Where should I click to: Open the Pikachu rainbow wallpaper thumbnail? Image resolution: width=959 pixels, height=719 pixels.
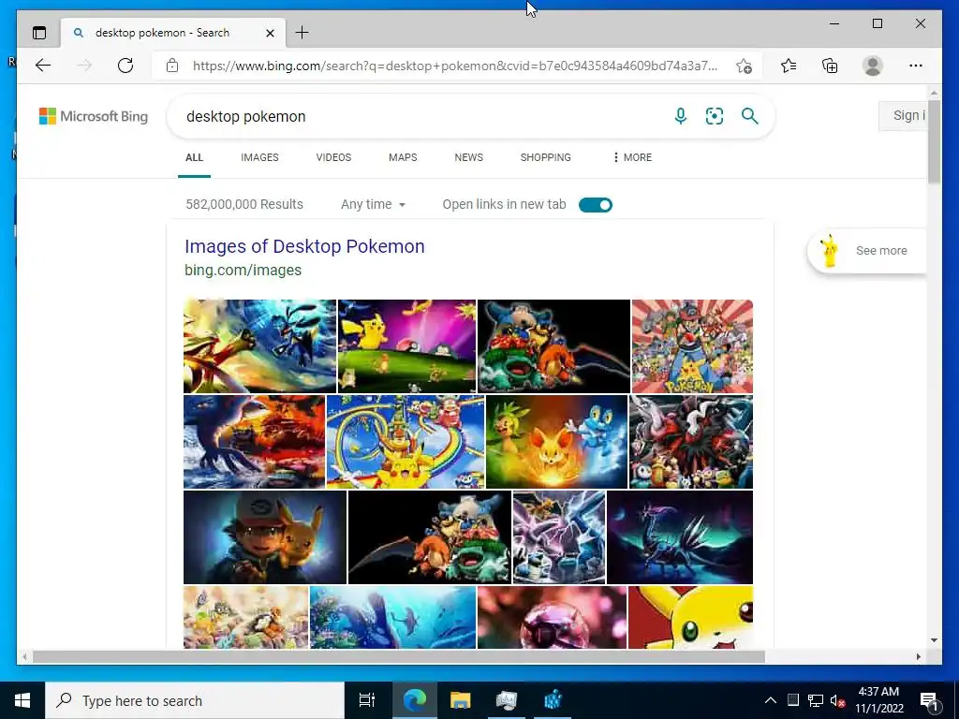(x=406, y=442)
